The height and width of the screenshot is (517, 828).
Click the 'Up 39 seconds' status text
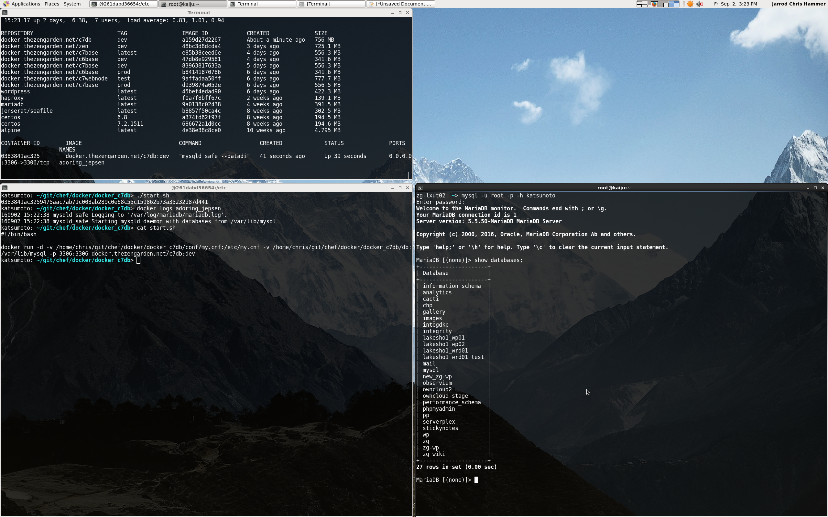click(x=345, y=156)
